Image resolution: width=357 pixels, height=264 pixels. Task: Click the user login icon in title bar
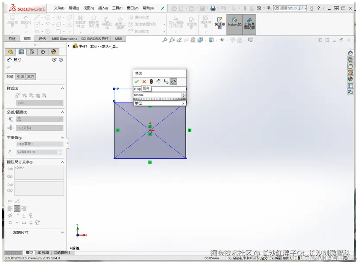tap(312, 8)
